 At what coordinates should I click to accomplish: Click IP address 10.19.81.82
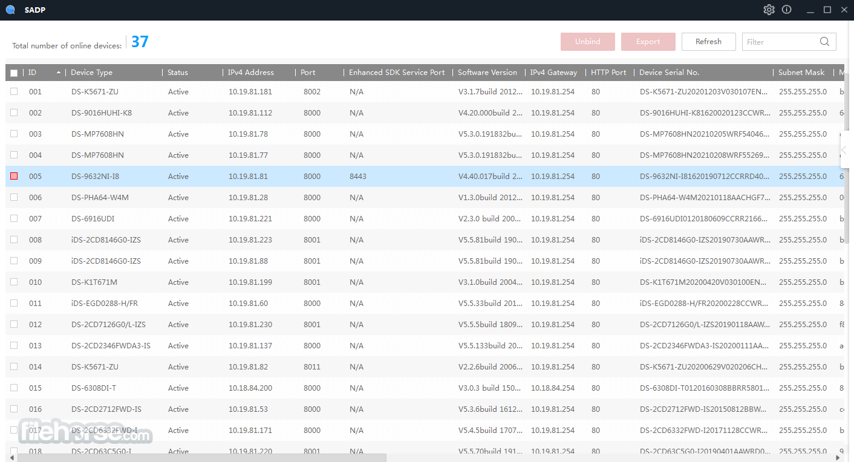tap(248, 367)
